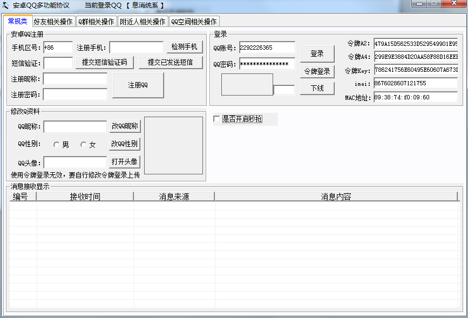Click the 提交已发送短信 button
This screenshot has width=468, height=318.
pos(171,63)
